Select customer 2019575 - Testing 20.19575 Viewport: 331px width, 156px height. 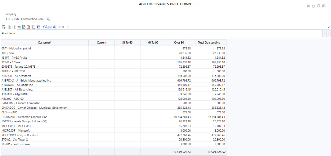point(18,67)
